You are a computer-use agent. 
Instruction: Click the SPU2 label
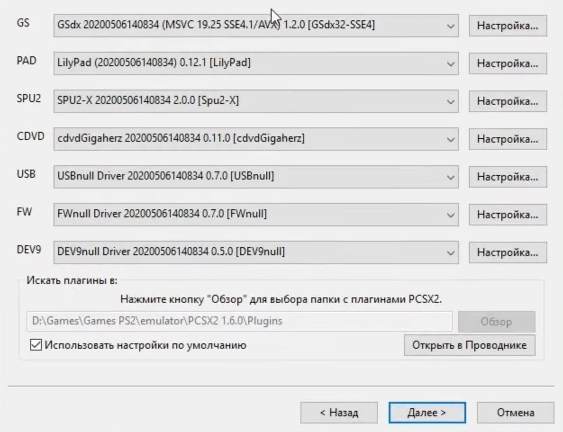point(29,98)
